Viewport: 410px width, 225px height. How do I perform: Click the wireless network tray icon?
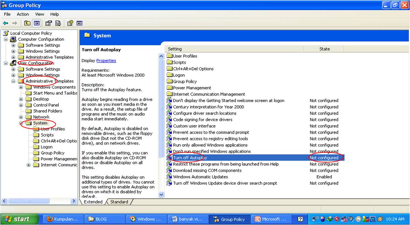click(x=316, y=219)
